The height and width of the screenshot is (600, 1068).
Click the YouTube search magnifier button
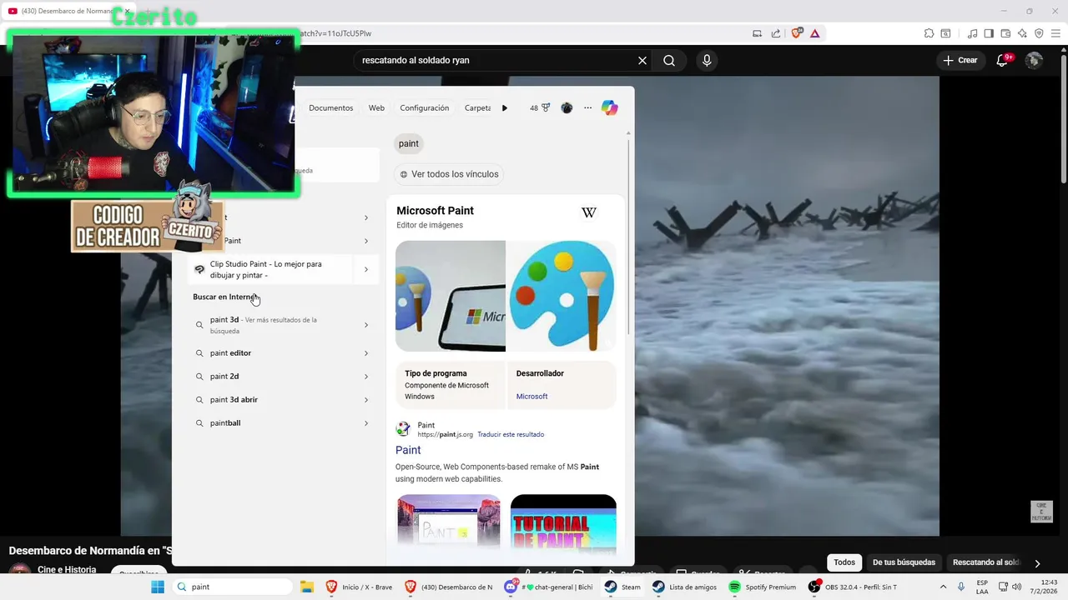pyautogui.click(x=669, y=61)
